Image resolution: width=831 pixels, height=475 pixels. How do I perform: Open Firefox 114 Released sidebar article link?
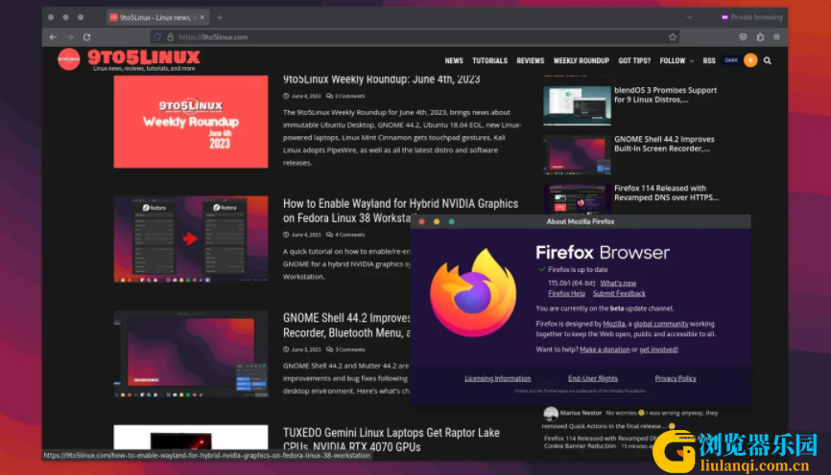pyautogui.click(x=666, y=192)
